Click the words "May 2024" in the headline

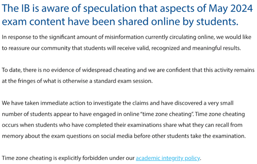(231, 9)
